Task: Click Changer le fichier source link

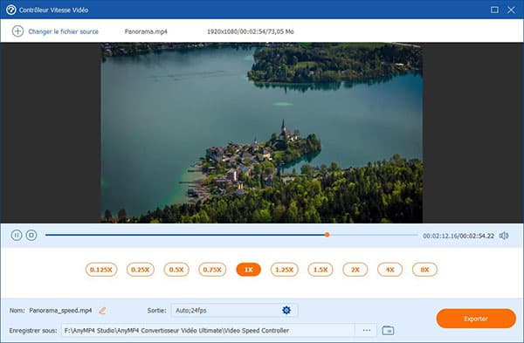Action: tap(63, 31)
